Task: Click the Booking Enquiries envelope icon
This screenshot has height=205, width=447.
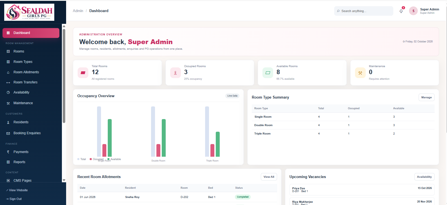Action: [x=8, y=133]
